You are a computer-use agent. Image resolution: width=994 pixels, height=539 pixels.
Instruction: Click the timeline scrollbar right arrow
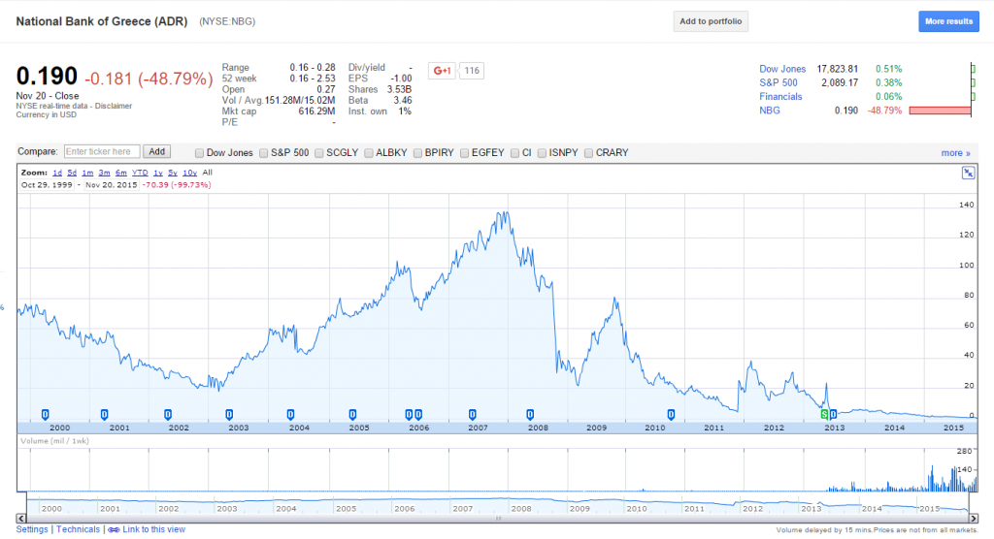point(973,518)
